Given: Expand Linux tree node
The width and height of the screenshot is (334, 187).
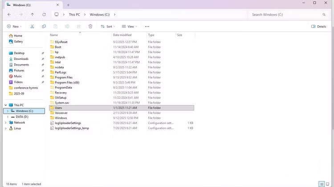Looking at the screenshot, I should tap(6, 129).
